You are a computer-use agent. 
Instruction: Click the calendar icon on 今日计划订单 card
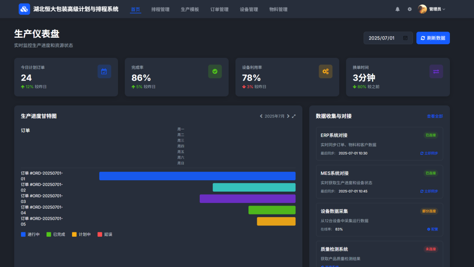pos(104,71)
